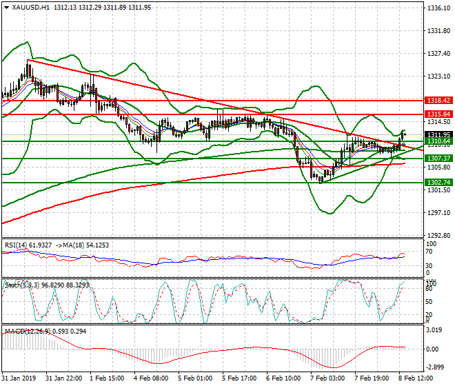
Task: Click the 31 Jan 2019 date on time axis
Action: coord(18,379)
